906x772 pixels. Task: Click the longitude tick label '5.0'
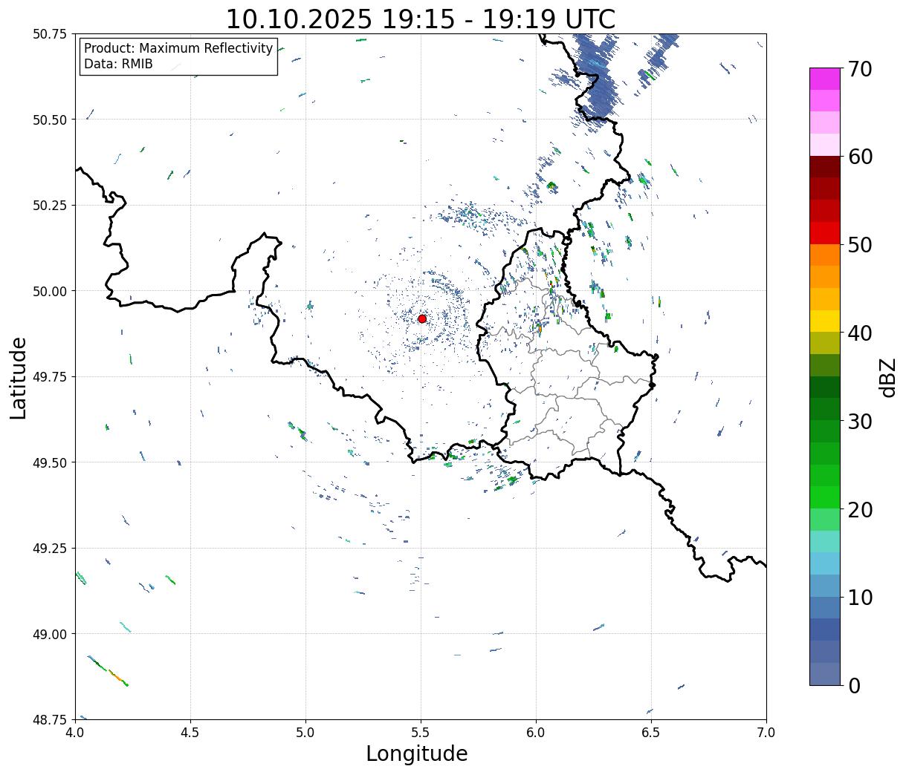(305, 733)
